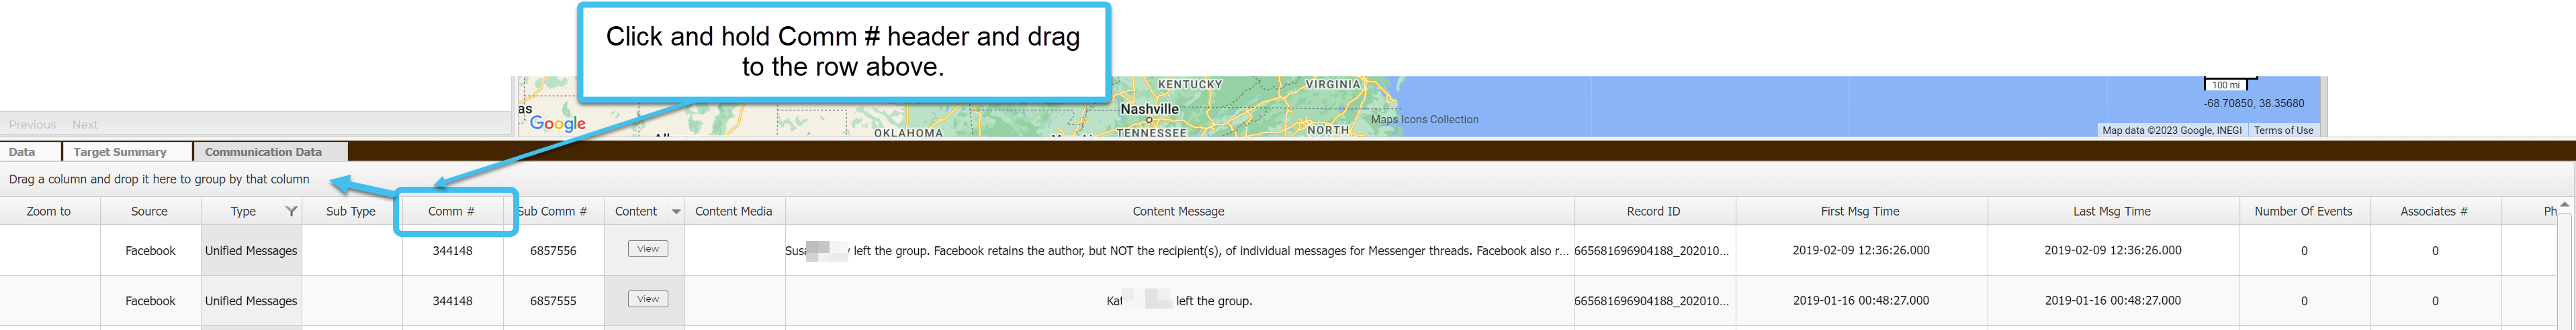Click the Number Of Events header
This screenshot has height=330, width=2576.
(2302, 212)
